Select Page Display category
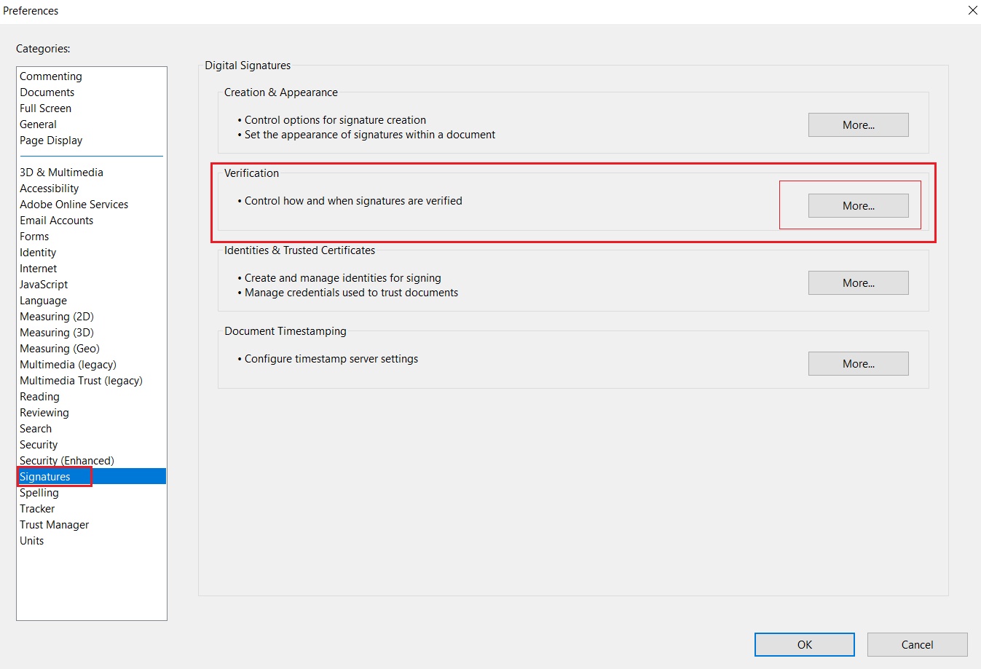The height and width of the screenshot is (669, 981). click(x=51, y=140)
